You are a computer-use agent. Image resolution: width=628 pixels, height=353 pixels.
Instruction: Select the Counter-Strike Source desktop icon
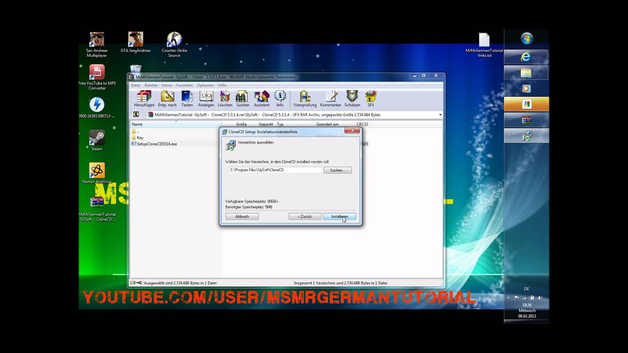pos(174,45)
